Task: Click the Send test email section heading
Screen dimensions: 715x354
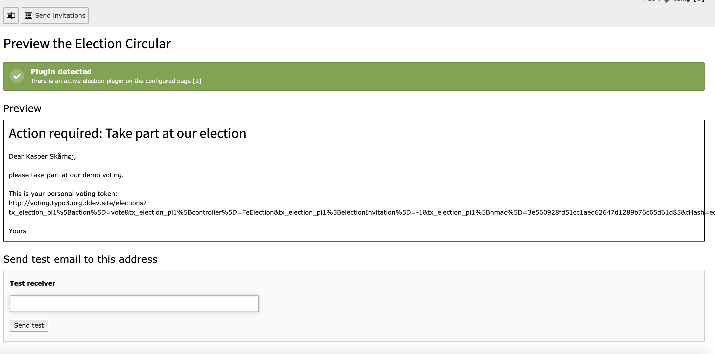Action: click(x=80, y=259)
